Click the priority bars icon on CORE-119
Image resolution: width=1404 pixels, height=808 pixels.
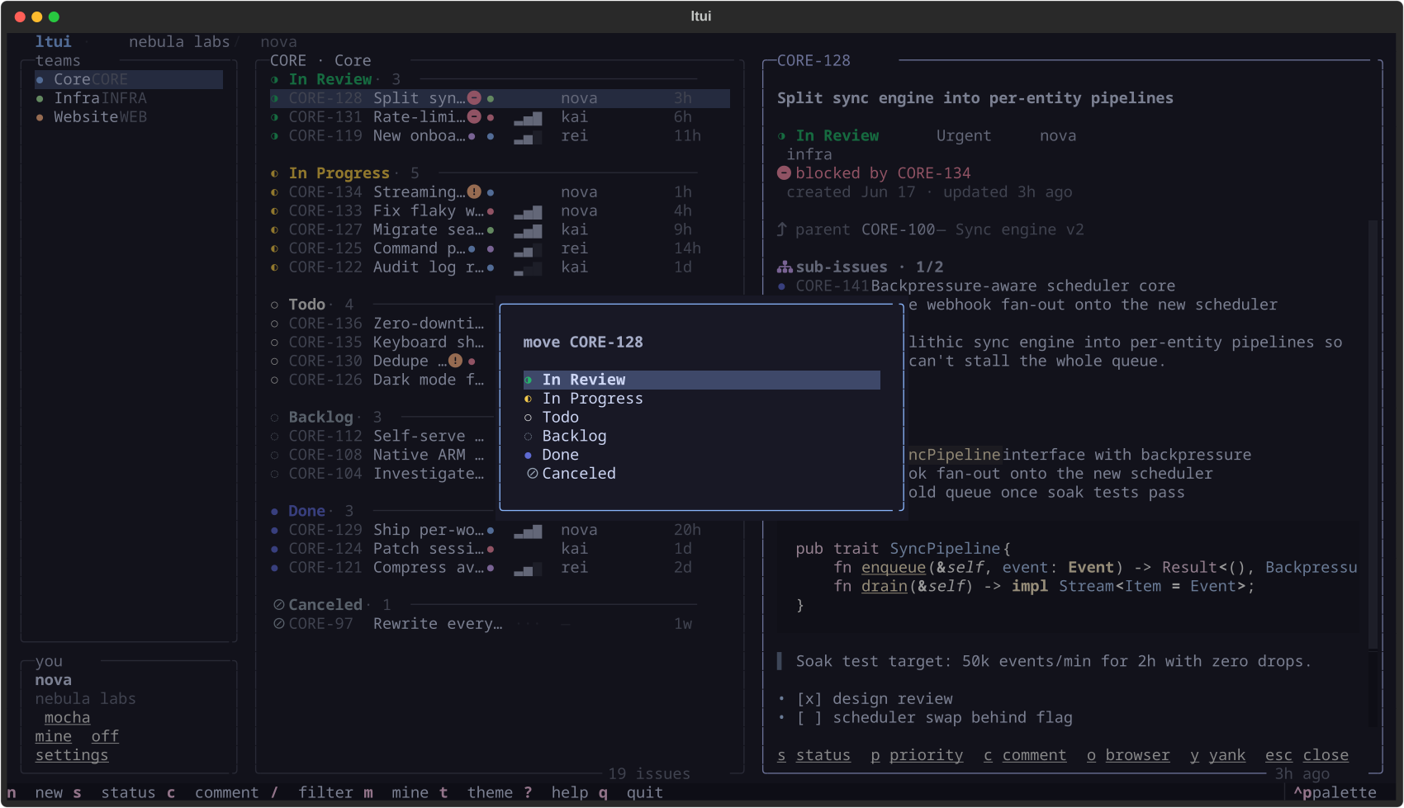pyautogui.click(x=528, y=138)
